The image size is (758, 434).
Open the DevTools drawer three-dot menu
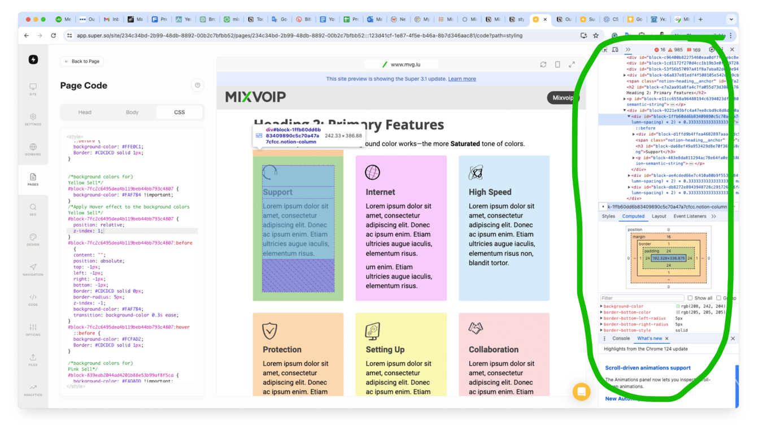[604, 338]
